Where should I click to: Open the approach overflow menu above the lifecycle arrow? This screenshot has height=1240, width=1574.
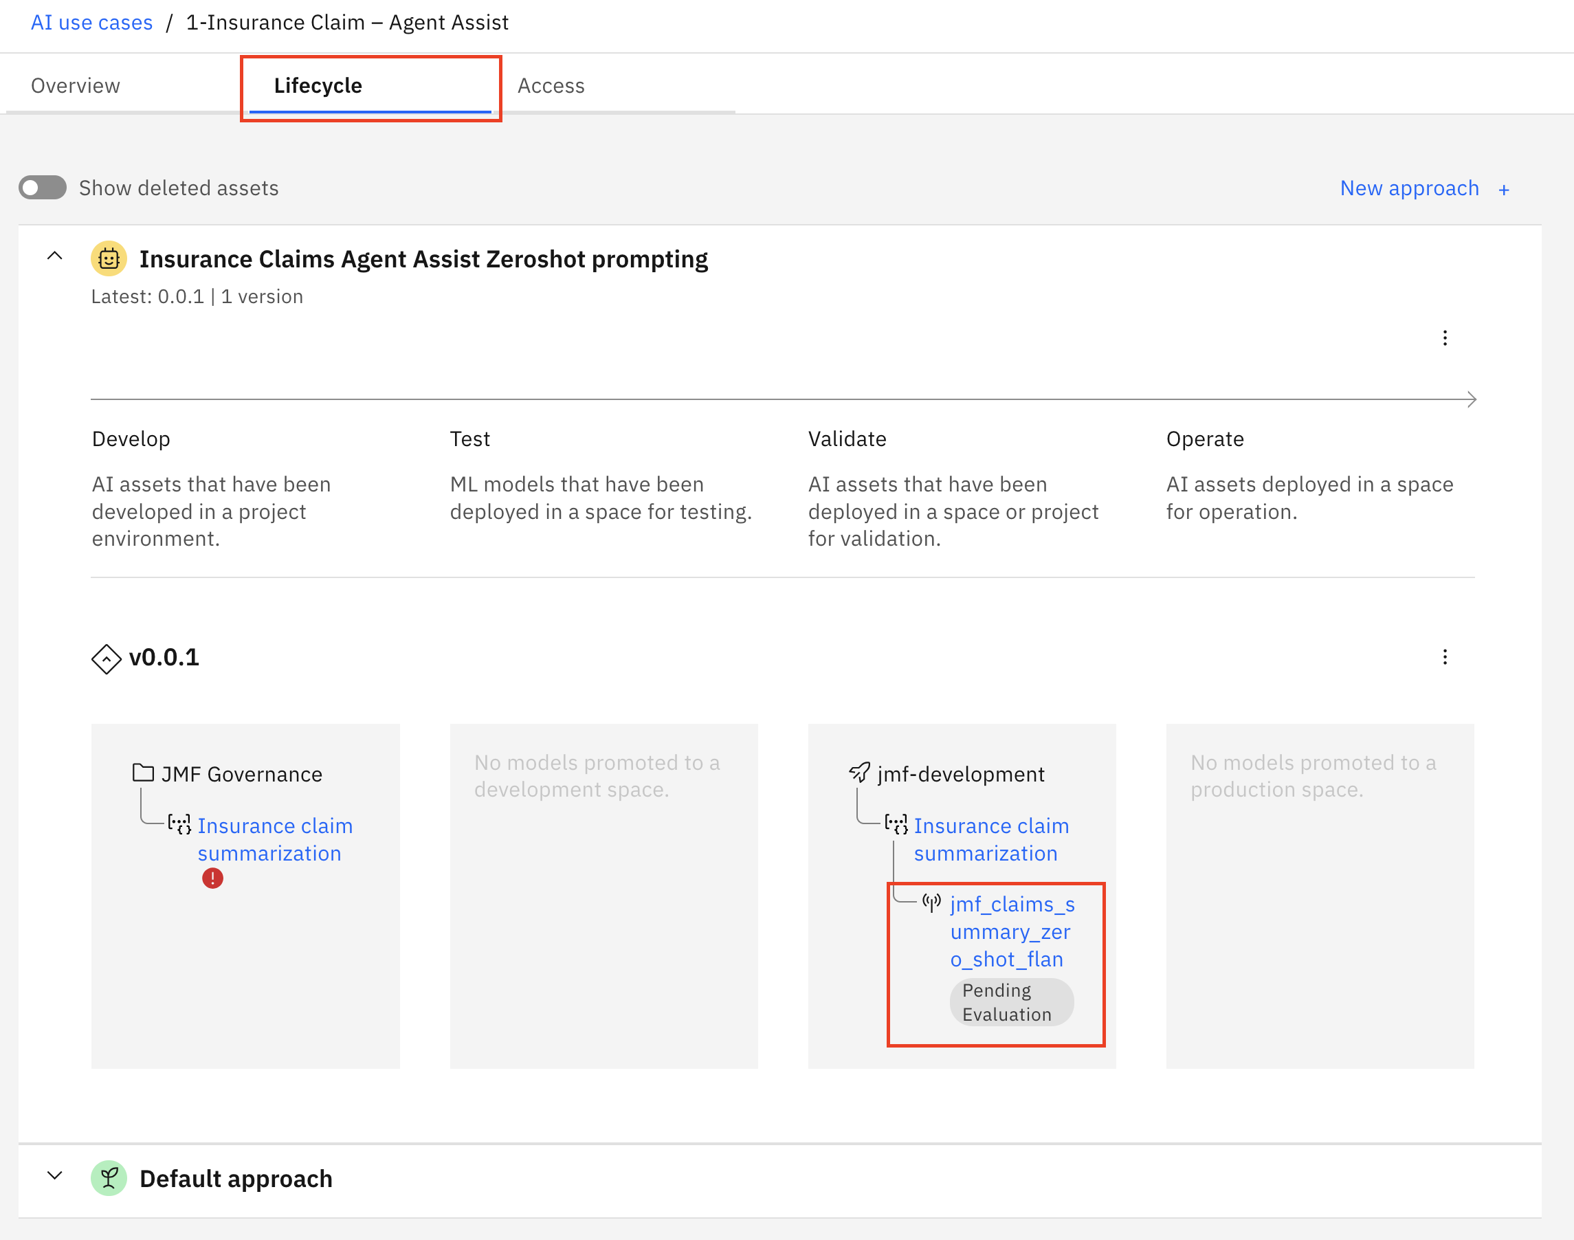[1445, 337]
